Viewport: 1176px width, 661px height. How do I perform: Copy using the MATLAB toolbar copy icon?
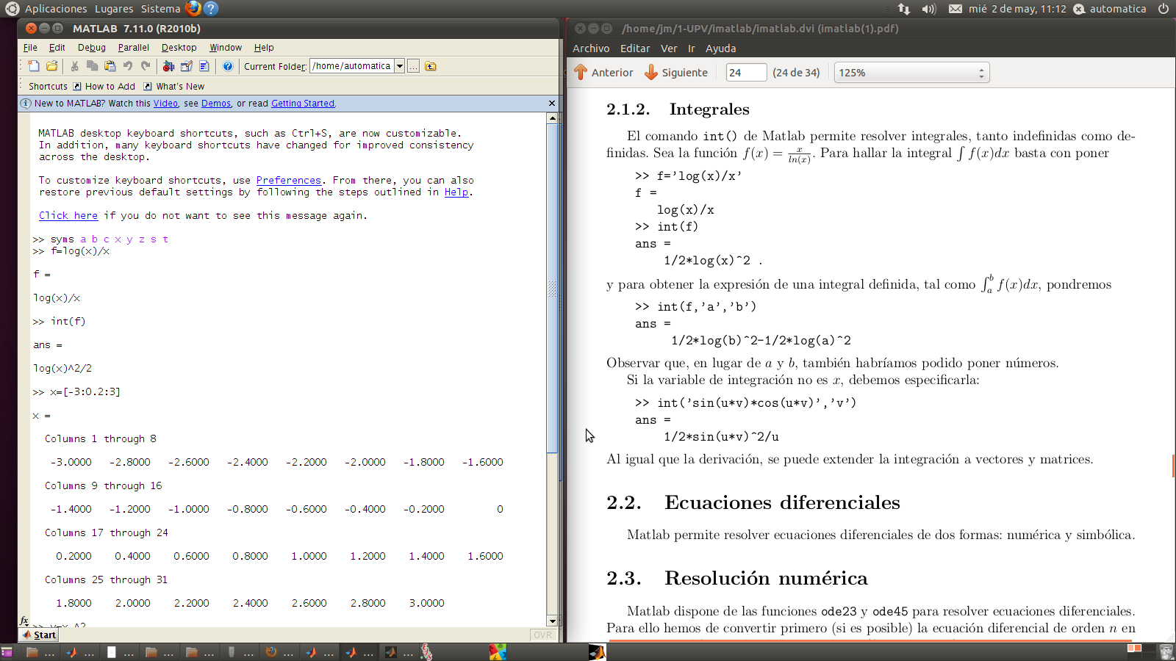pos(93,66)
